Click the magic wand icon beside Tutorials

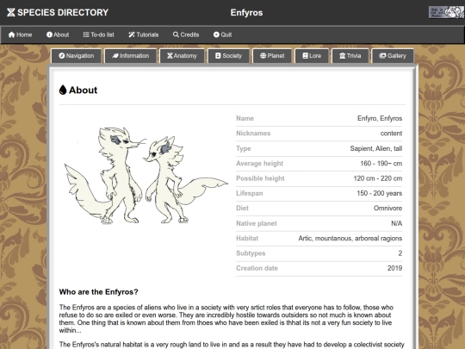pyautogui.click(x=132, y=34)
